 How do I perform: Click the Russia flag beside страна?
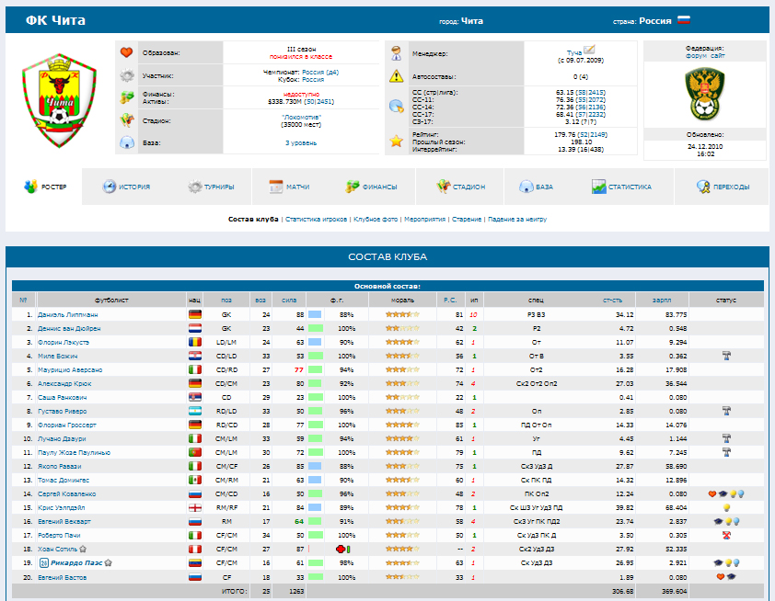point(684,20)
